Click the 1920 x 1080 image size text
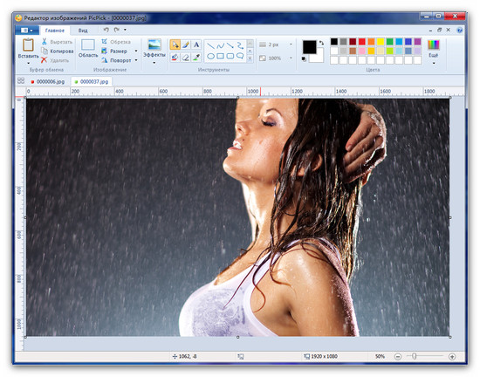The image size is (480, 377). point(324,357)
